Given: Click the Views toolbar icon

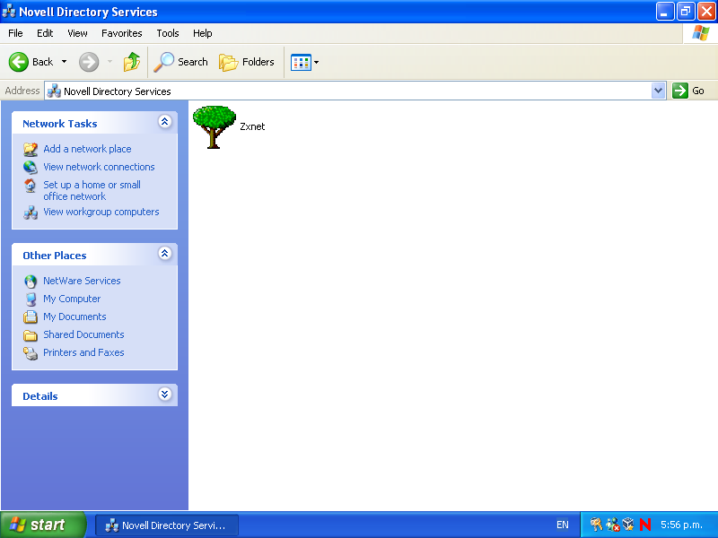Looking at the screenshot, I should [x=301, y=62].
